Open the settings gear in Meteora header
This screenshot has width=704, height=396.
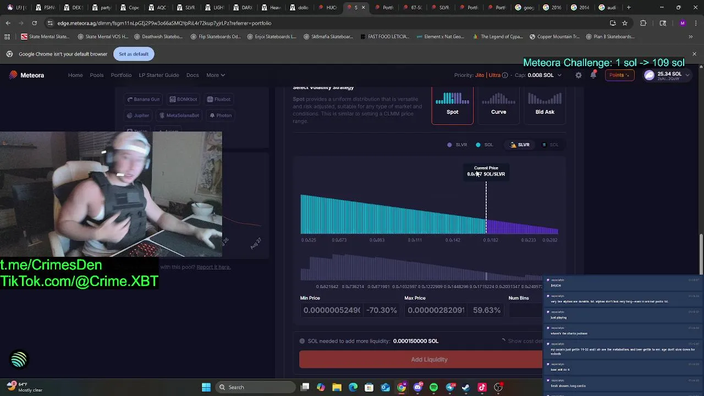[579, 75]
